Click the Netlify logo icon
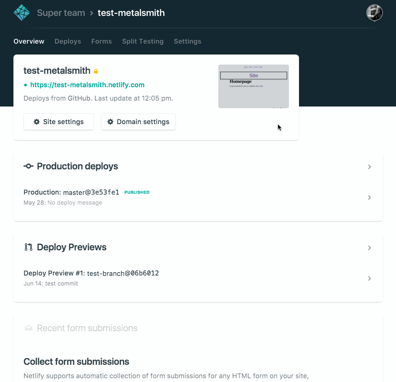Viewport: 396px width, 382px height. 22,13
